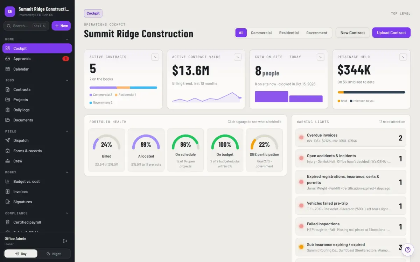Screen dimensions: 420x262
Task: Expand Active Contract Value card arrow
Action: [238, 57]
